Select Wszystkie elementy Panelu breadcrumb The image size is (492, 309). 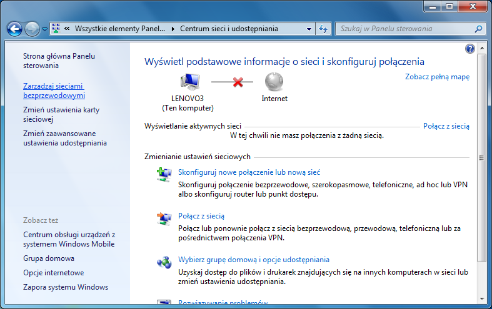(x=120, y=29)
